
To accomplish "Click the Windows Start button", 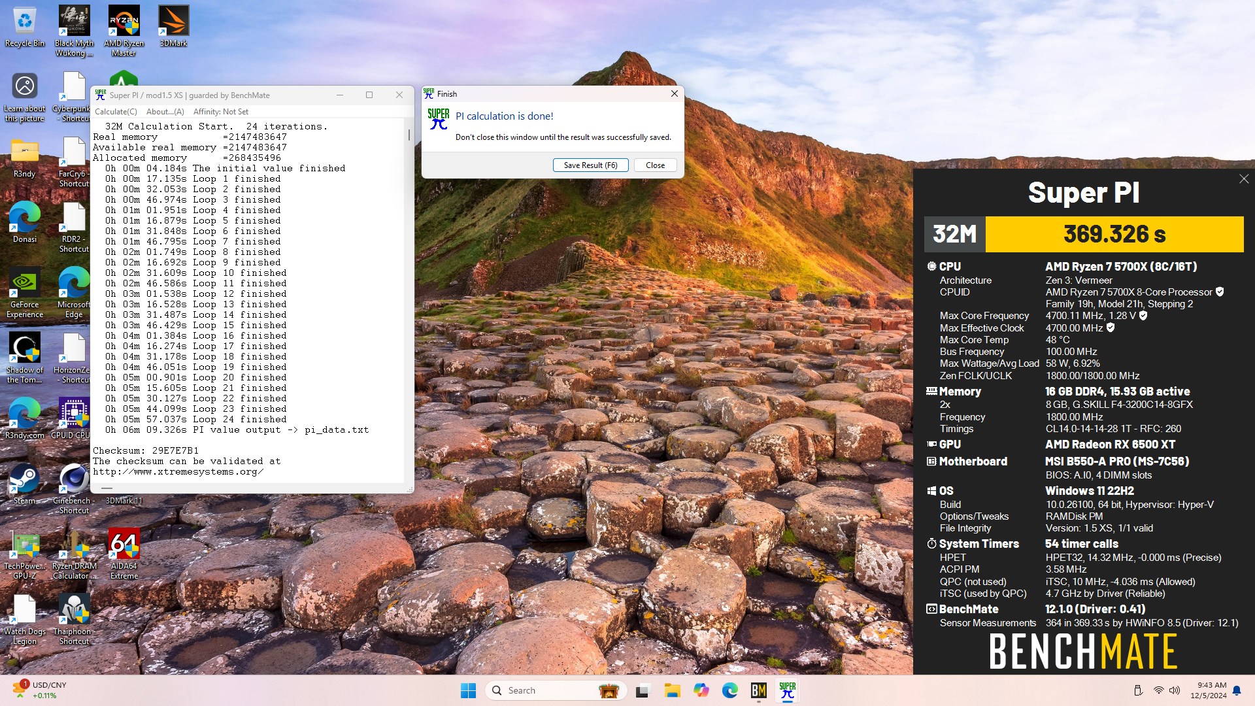I will tap(468, 690).
